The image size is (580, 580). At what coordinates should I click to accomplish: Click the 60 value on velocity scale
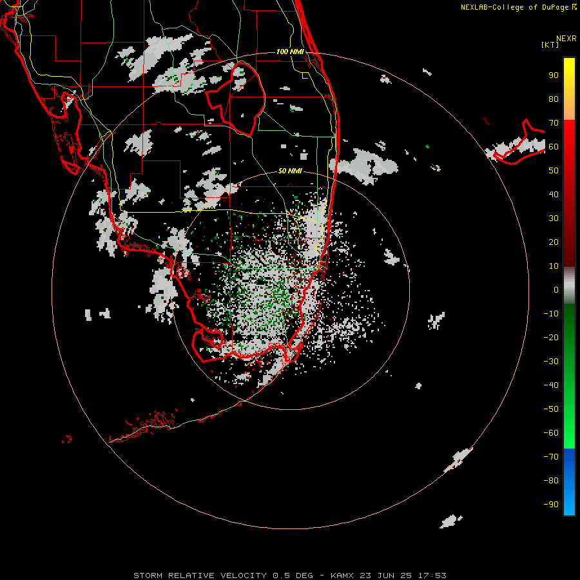click(554, 147)
